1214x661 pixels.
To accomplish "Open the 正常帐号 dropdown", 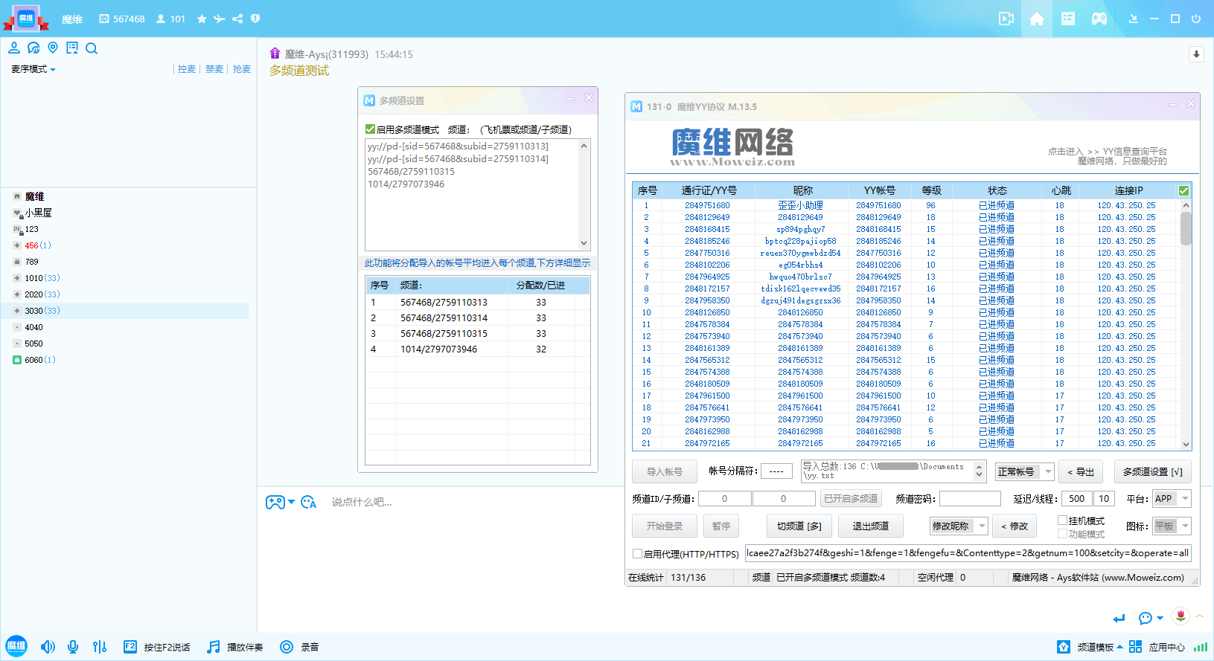I will coord(1025,471).
